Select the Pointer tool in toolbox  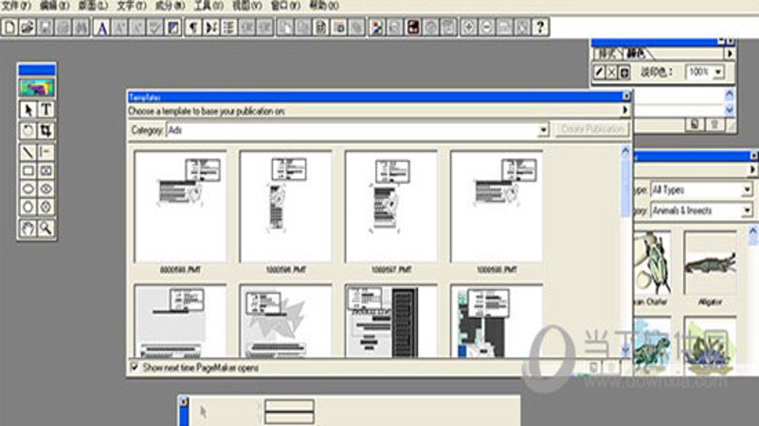click(x=28, y=110)
